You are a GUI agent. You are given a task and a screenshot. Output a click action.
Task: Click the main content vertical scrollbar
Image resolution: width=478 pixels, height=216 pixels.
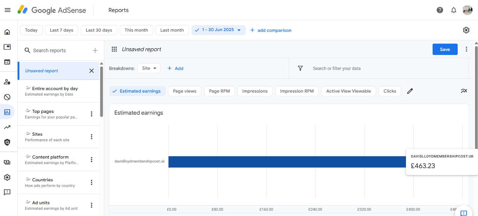(476, 97)
